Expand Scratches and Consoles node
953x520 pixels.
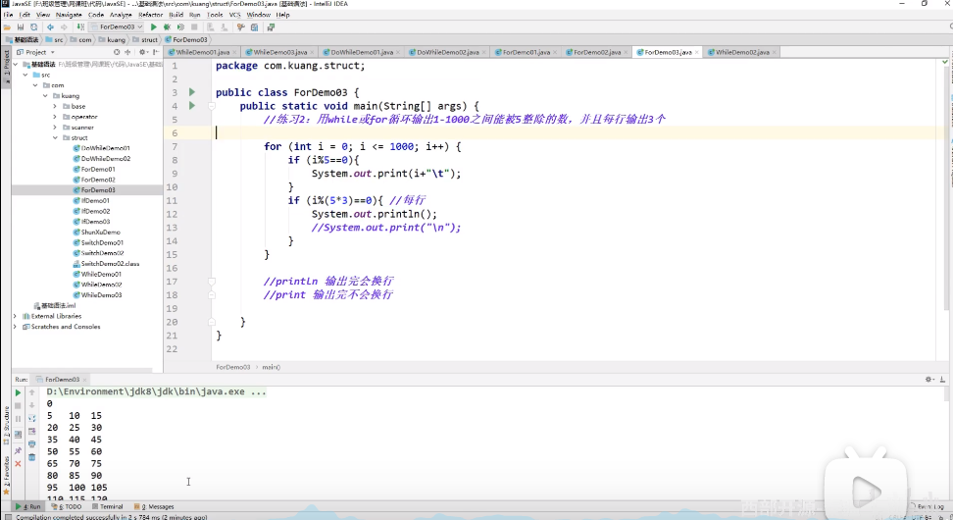pyautogui.click(x=15, y=327)
